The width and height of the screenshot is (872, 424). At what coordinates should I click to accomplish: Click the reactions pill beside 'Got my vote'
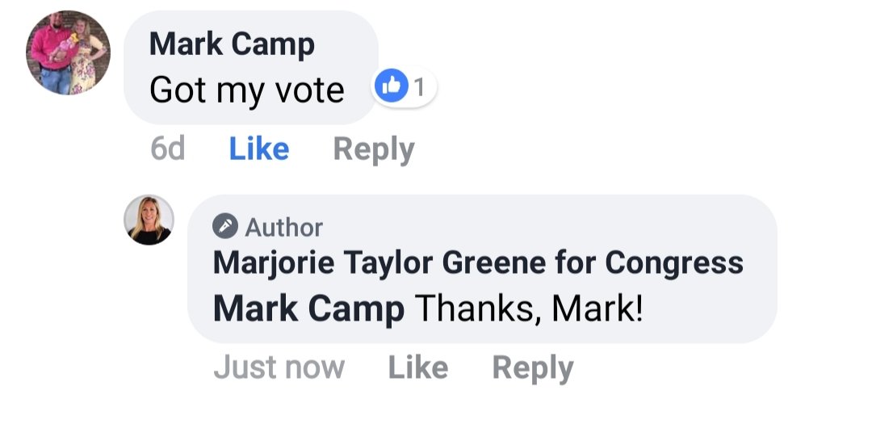pos(405,86)
